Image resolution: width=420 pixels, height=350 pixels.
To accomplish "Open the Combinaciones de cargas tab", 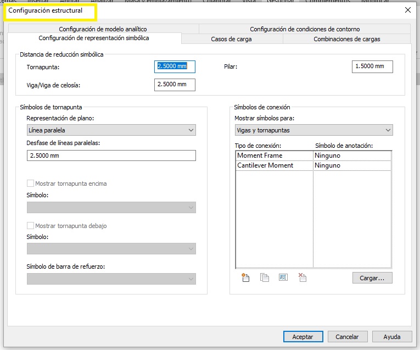I will pos(346,39).
